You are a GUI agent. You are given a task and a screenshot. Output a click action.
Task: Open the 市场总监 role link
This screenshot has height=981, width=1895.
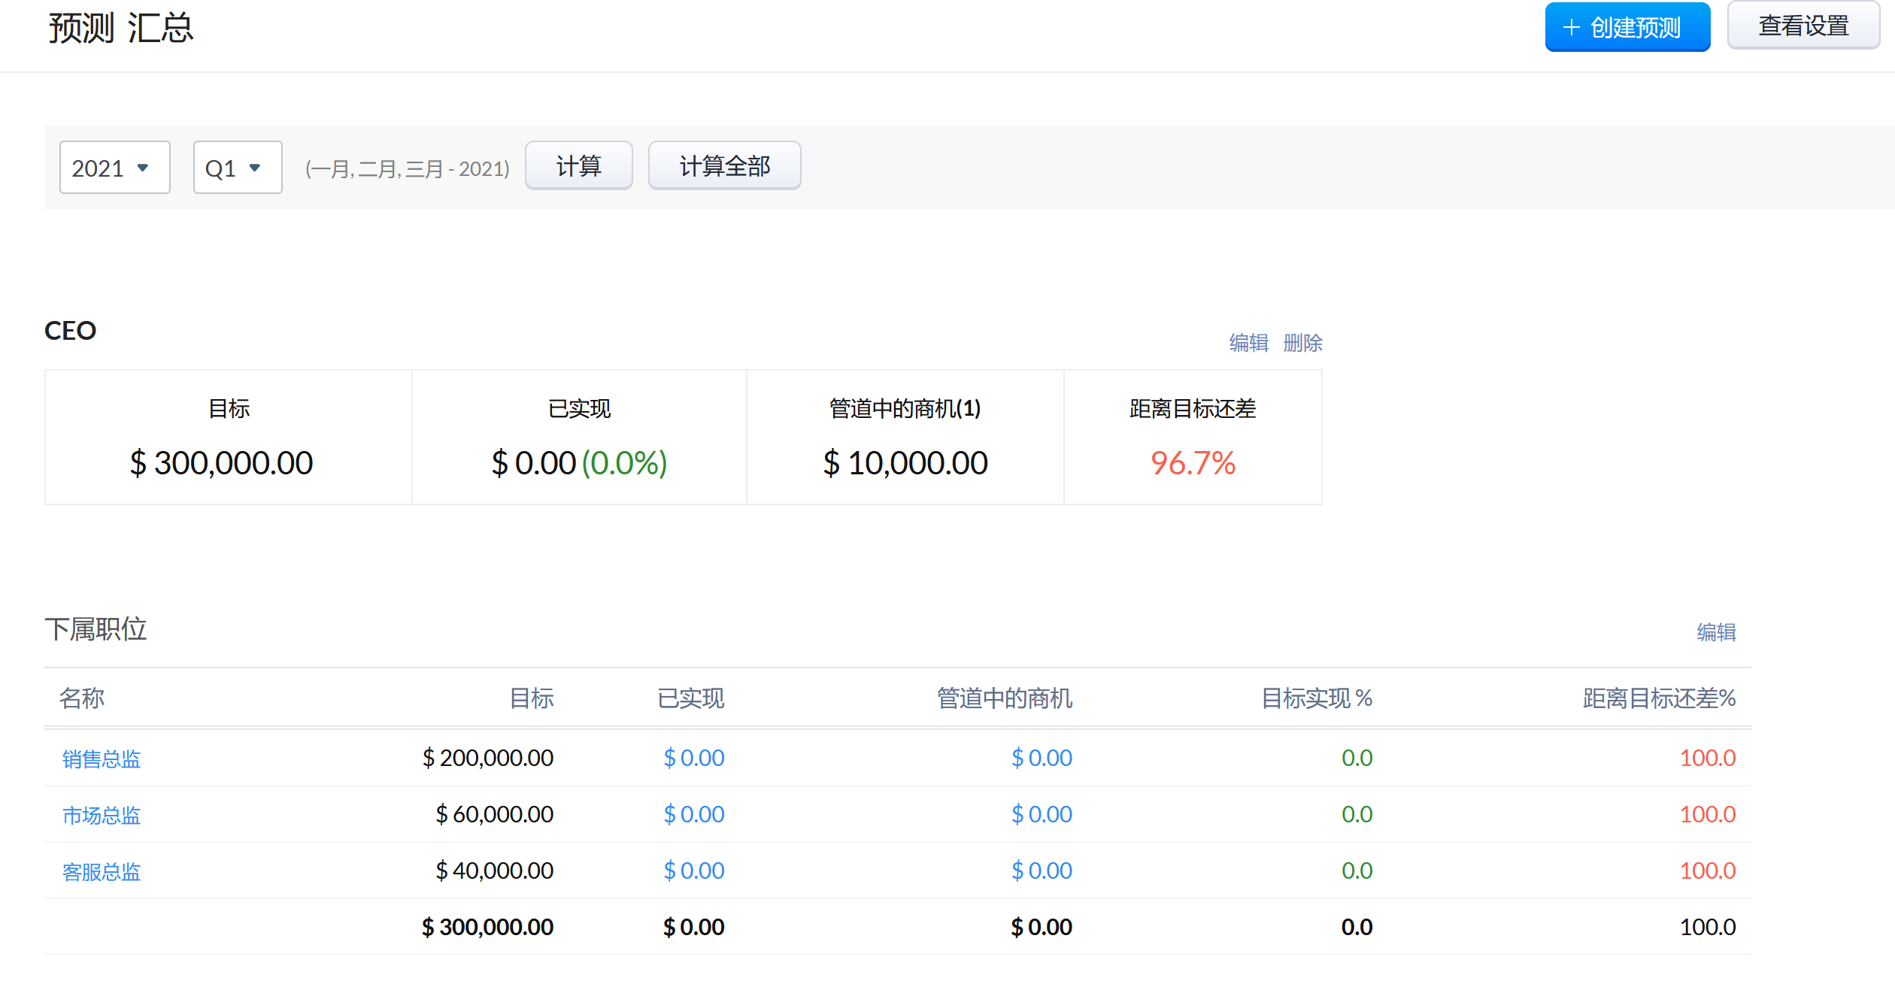(102, 815)
